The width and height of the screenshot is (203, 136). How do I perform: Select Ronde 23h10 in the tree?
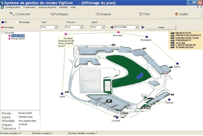coord(17,39)
